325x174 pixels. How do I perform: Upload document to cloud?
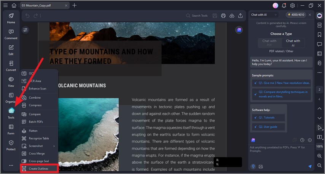232,16
